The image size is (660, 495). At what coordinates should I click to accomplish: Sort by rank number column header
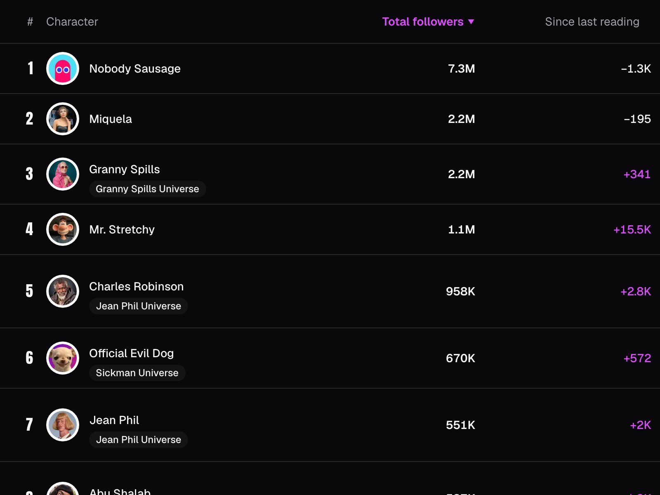coord(30,21)
